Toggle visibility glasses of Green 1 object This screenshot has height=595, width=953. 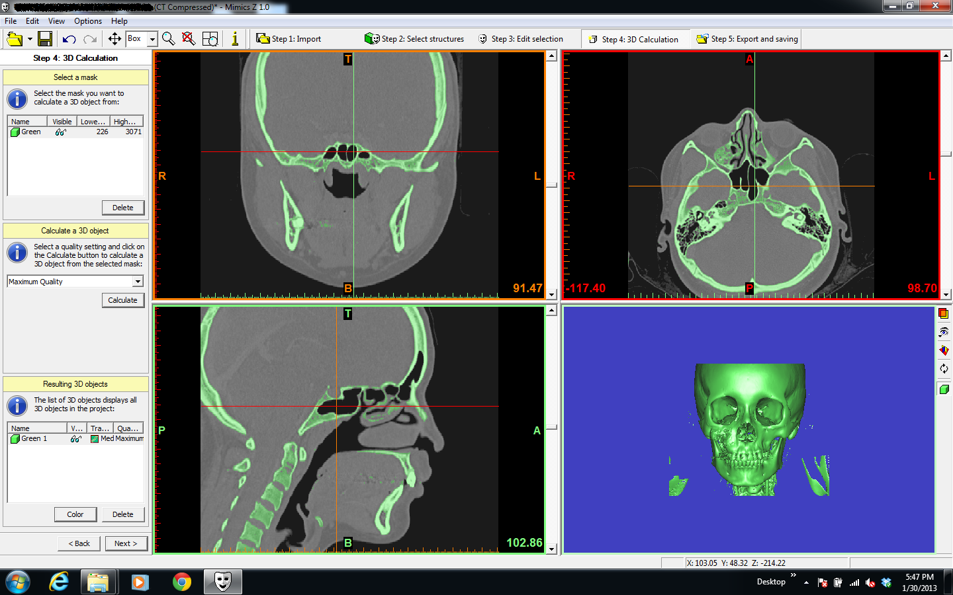pos(76,439)
